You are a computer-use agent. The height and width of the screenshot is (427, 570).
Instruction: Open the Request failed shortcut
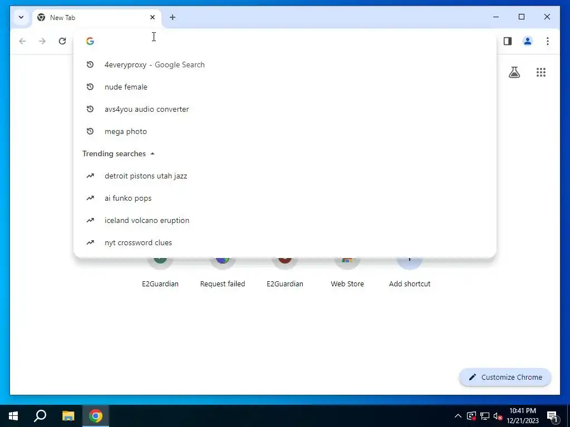[223, 272]
